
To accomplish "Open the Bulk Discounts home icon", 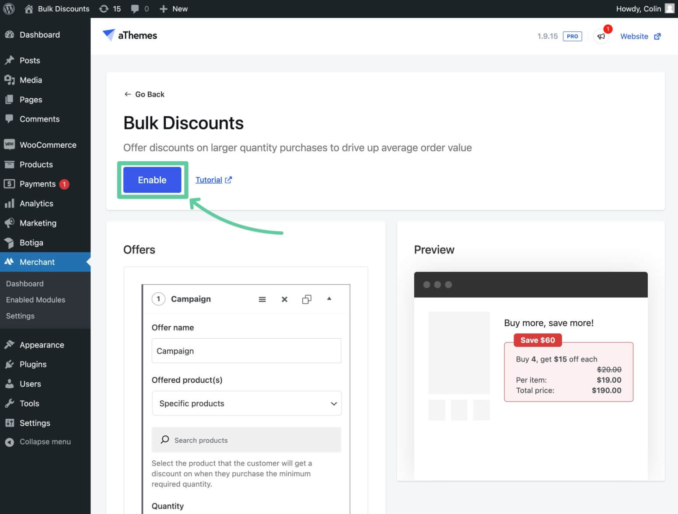I will (29, 9).
